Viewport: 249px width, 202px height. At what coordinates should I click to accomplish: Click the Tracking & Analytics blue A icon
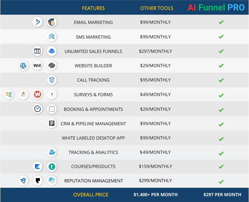point(52,152)
